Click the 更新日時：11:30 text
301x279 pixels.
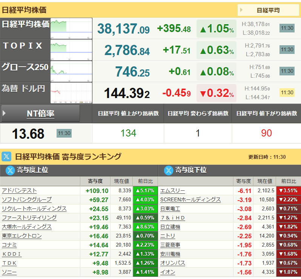coord(267,157)
